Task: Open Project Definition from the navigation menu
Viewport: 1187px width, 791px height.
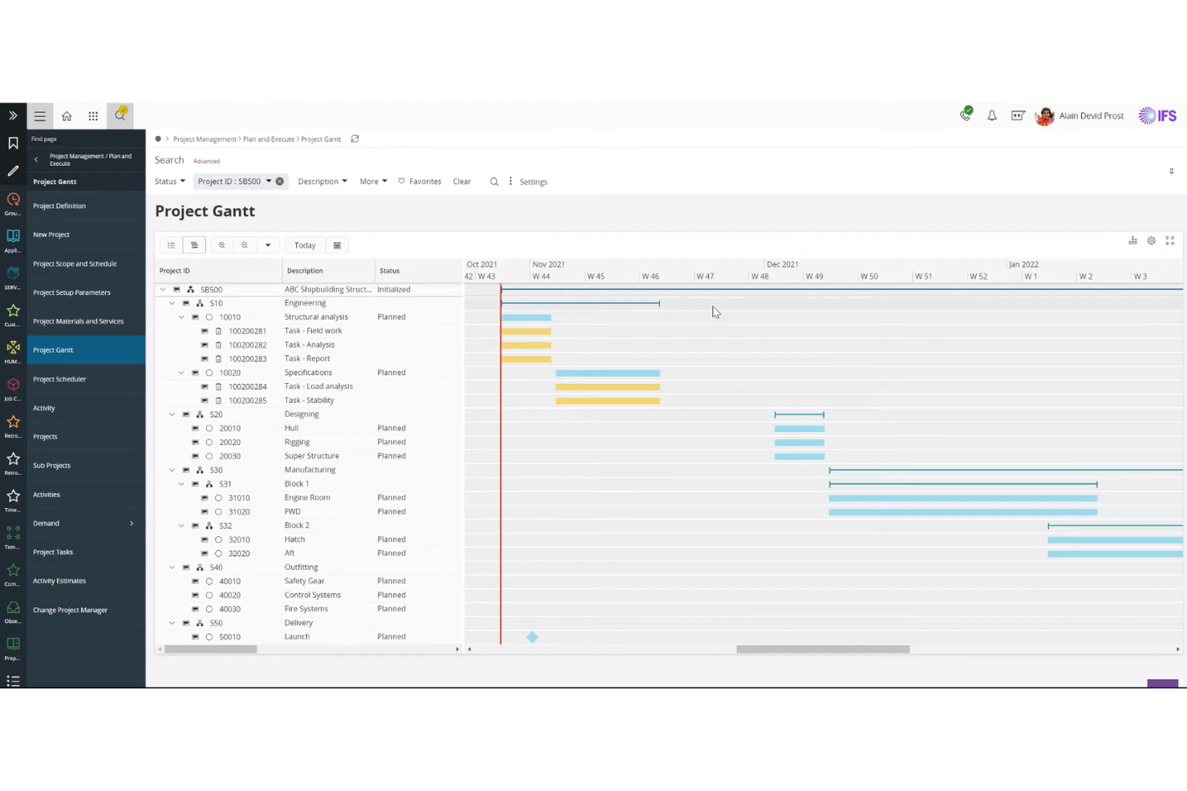Action: [59, 205]
